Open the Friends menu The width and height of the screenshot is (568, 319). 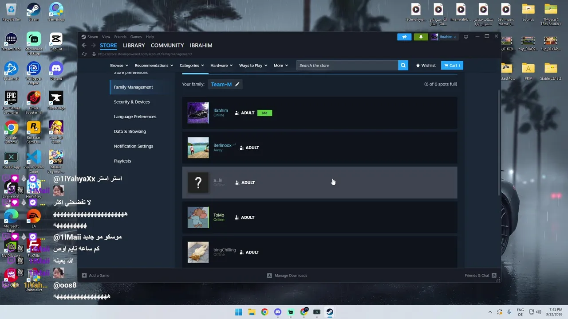point(120,37)
